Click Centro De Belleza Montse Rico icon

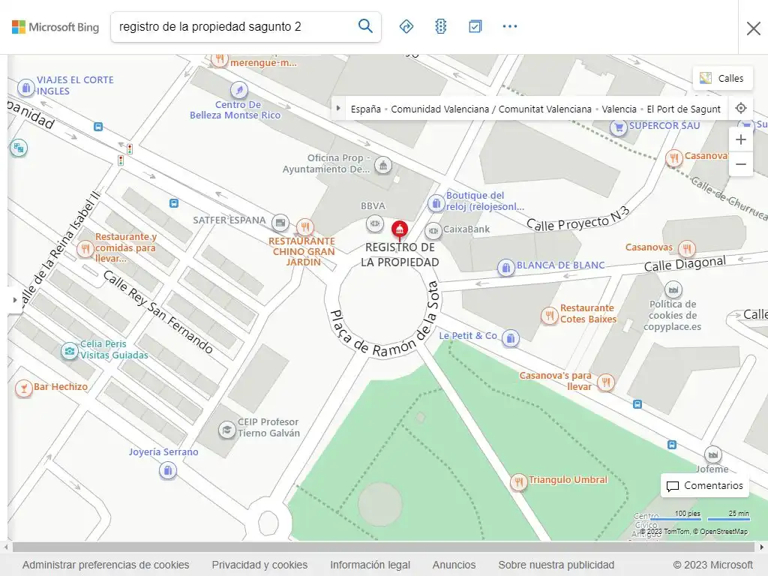(239, 90)
